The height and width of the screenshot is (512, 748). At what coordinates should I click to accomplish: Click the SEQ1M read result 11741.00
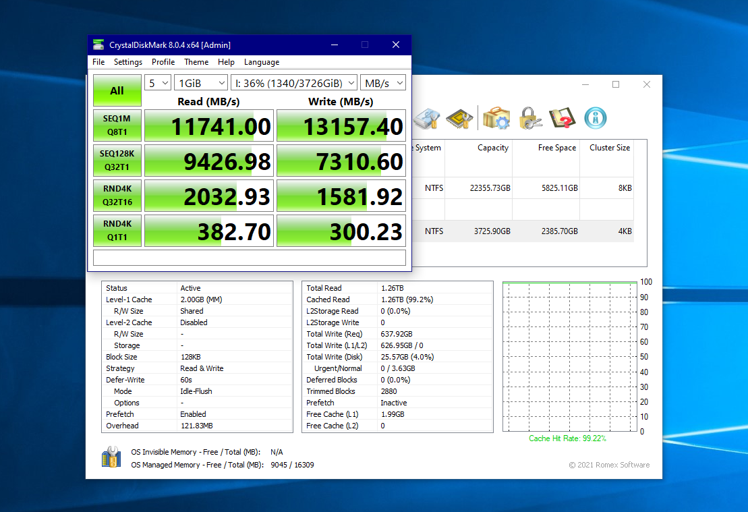[x=209, y=125]
